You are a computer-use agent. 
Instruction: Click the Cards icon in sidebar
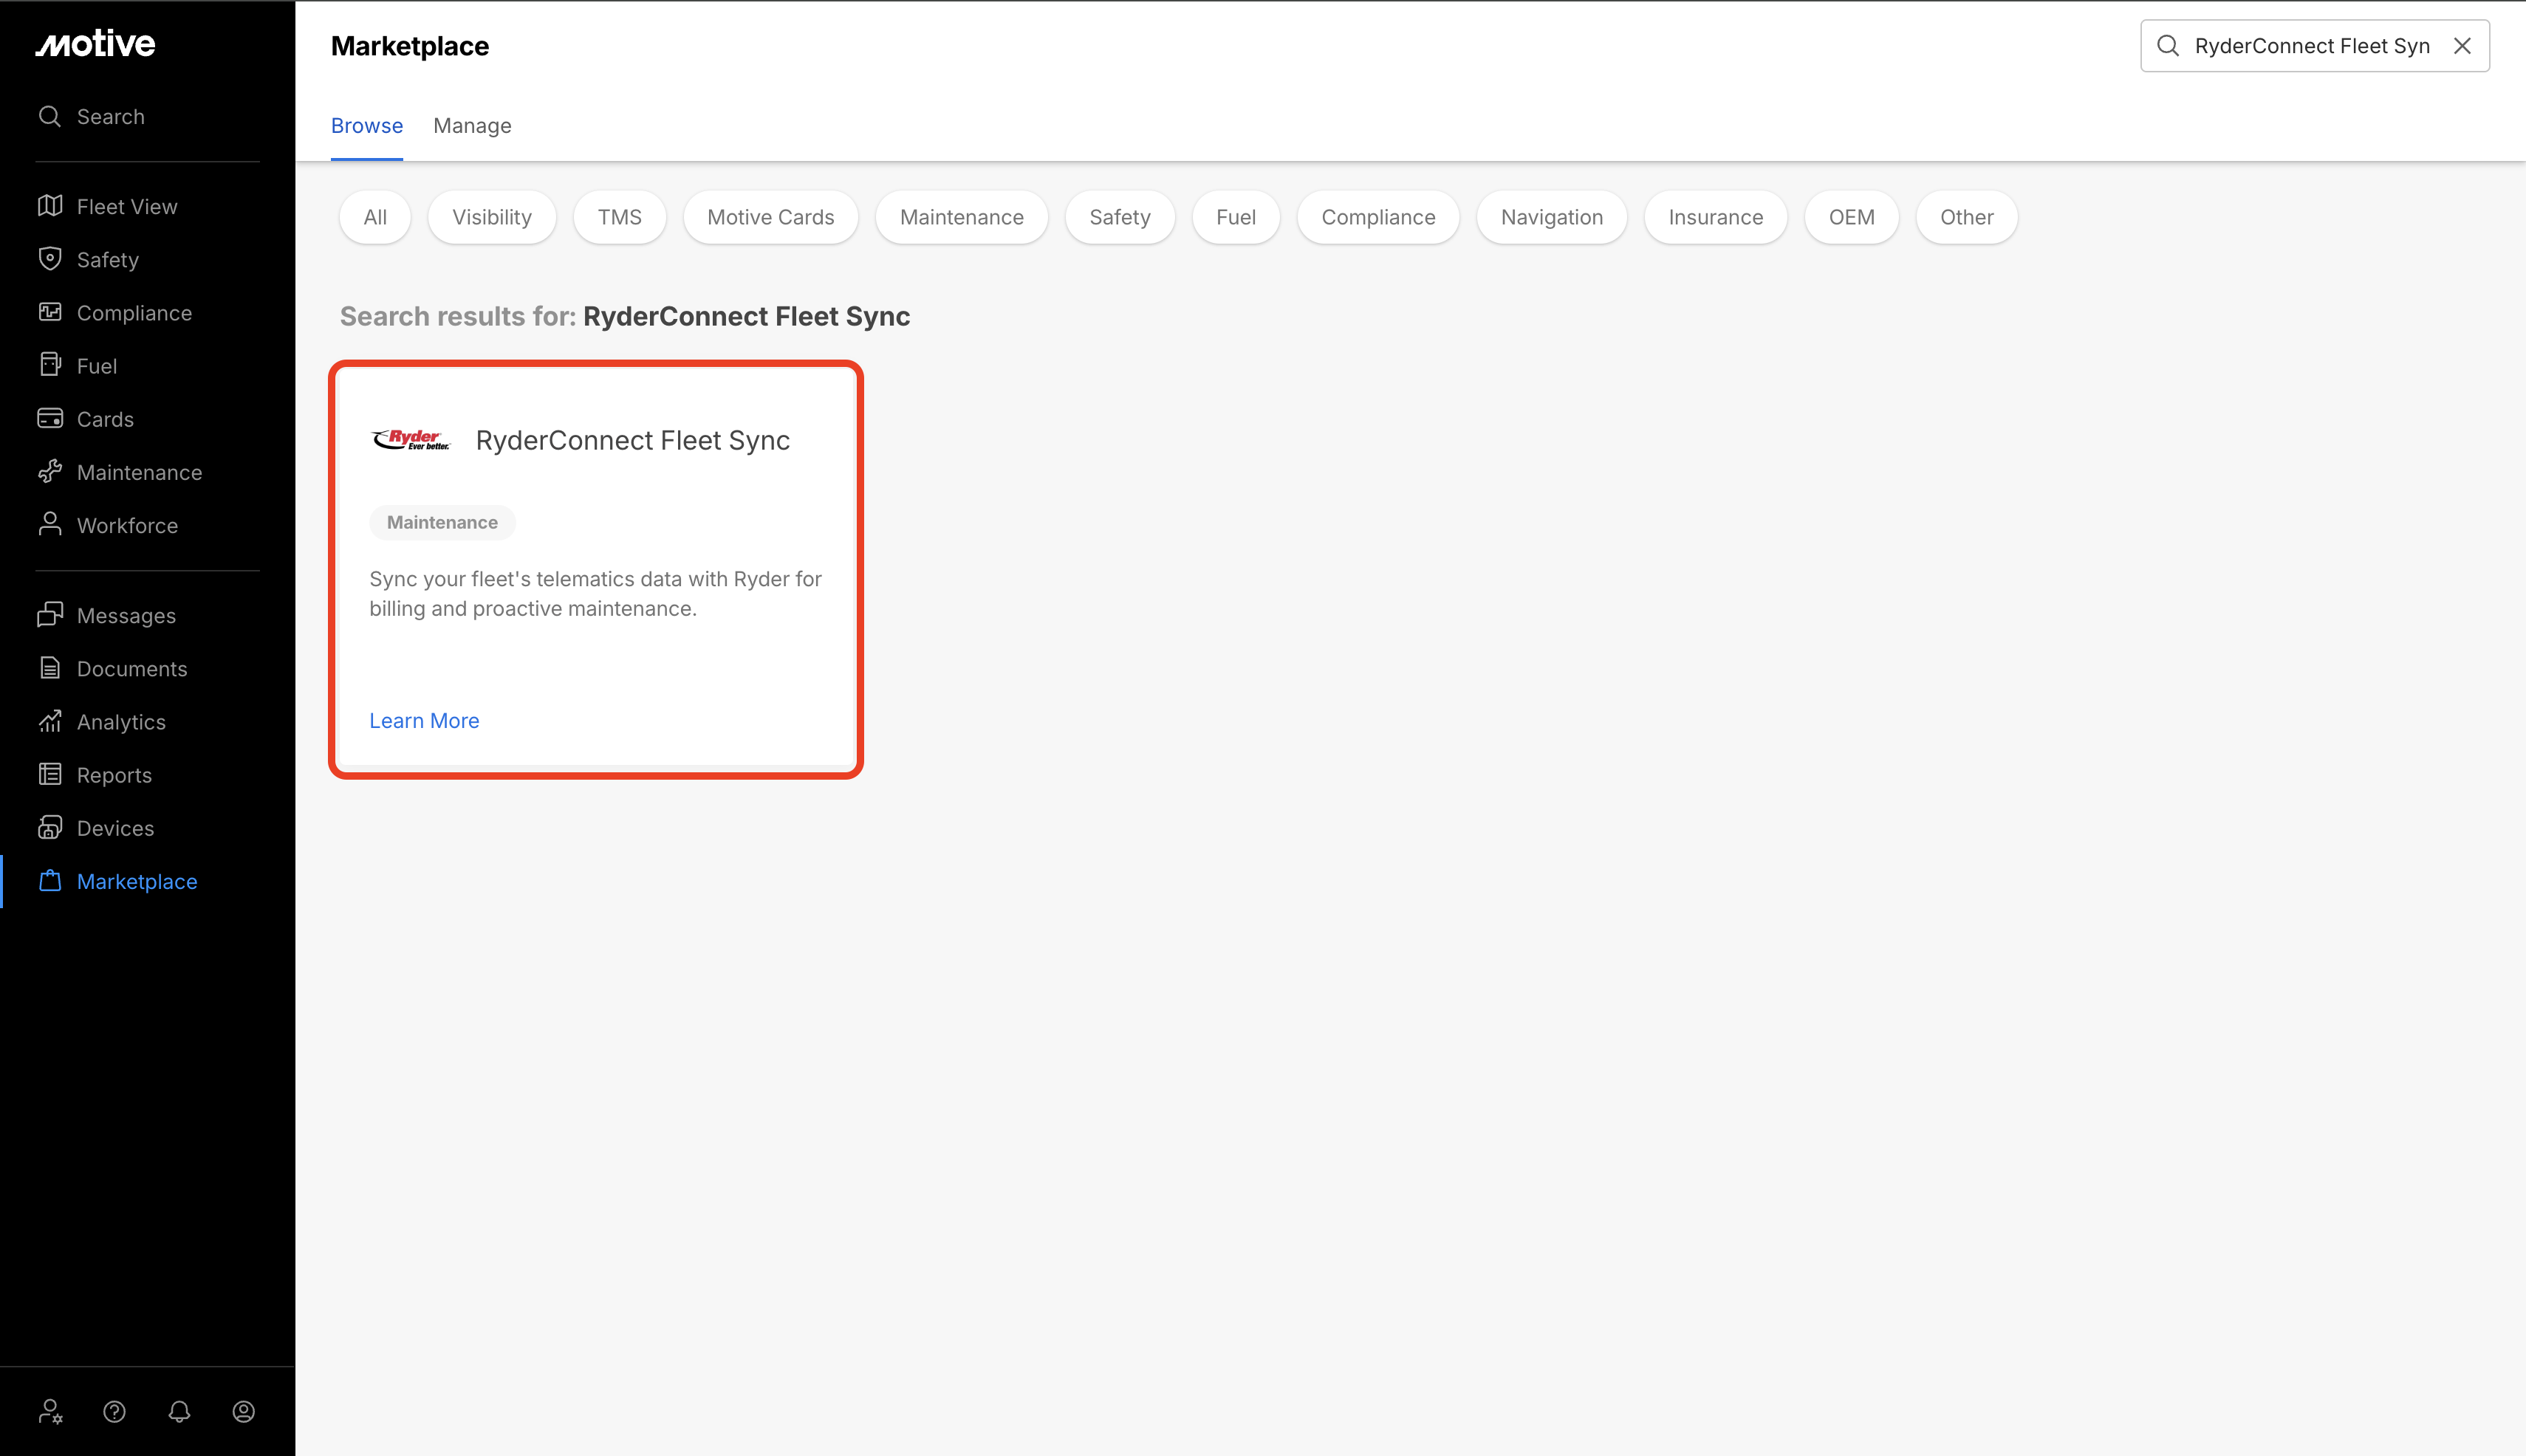coord(50,418)
